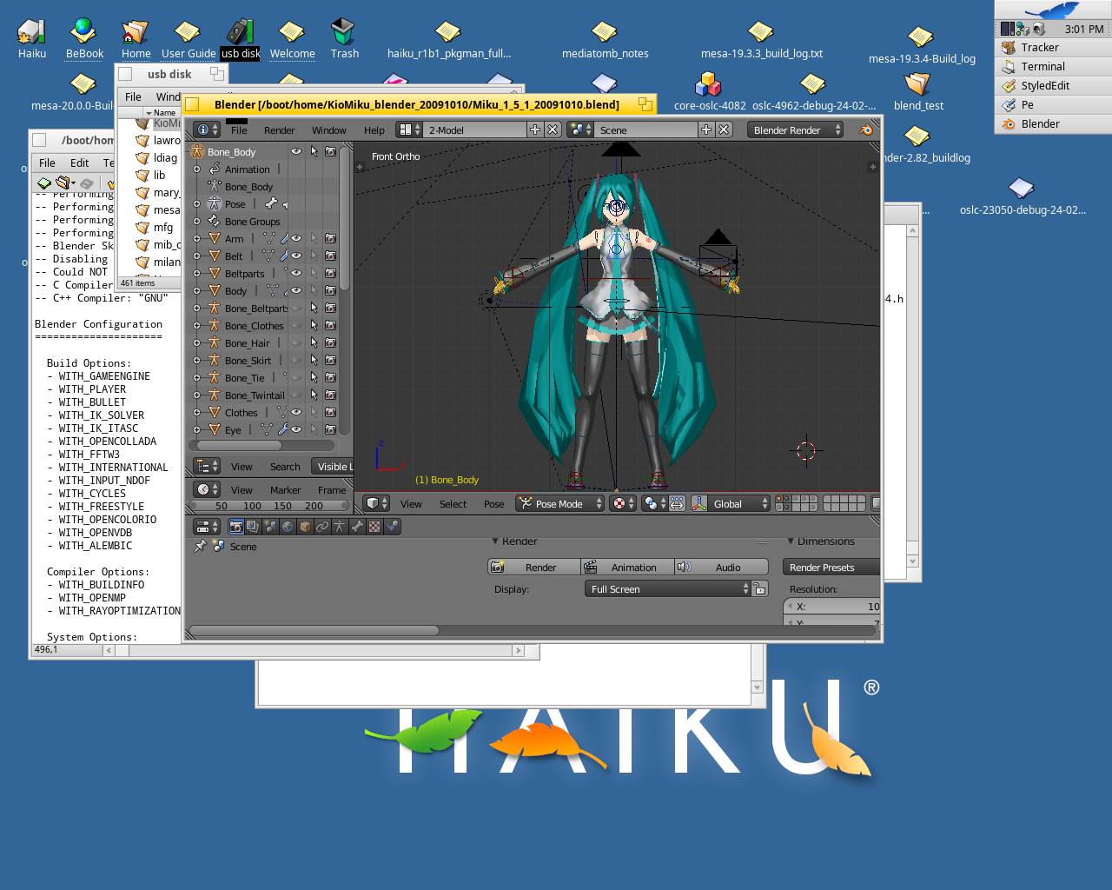This screenshot has height=890, width=1112.
Task: Click the outliner horizontal scrollbar
Action: (x=241, y=446)
